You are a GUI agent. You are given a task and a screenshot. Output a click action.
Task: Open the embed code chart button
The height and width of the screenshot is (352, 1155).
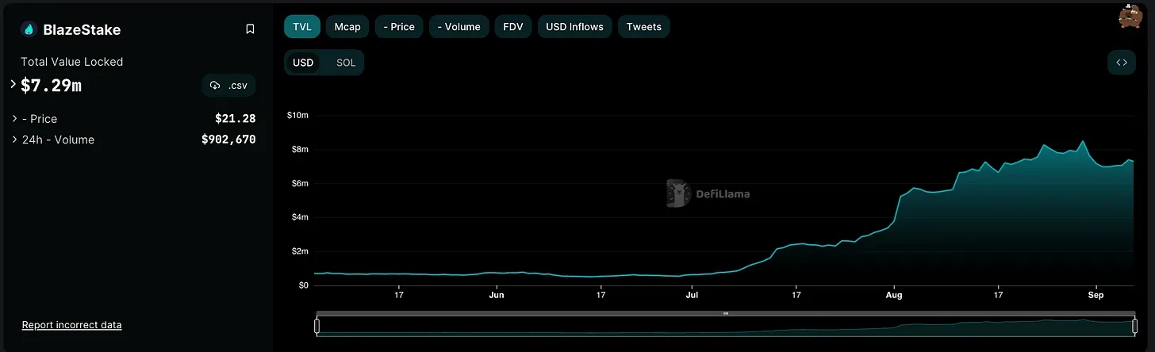[x=1122, y=63]
